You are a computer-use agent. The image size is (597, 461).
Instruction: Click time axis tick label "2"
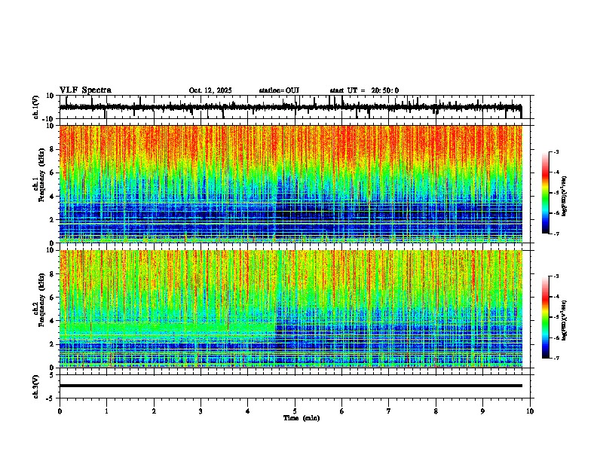pos(154,411)
